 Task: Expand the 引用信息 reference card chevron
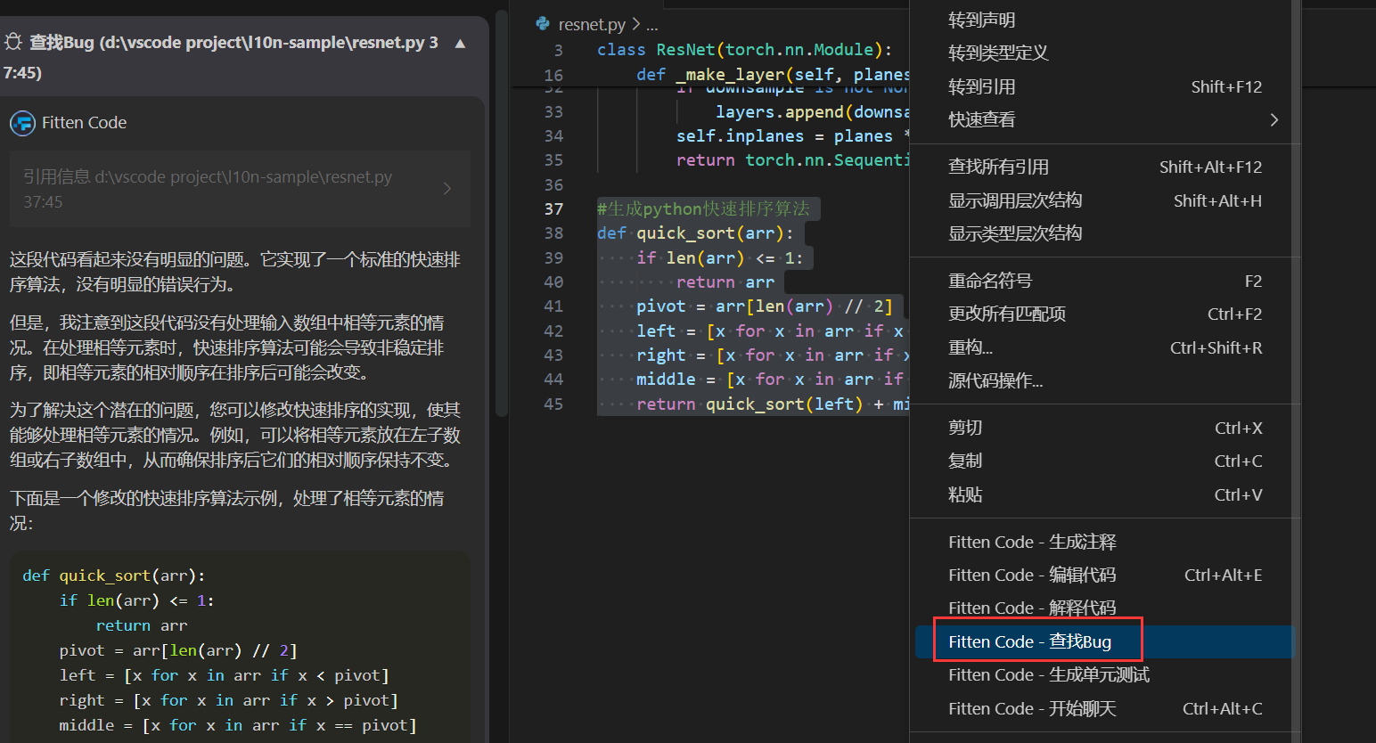click(446, 188)
